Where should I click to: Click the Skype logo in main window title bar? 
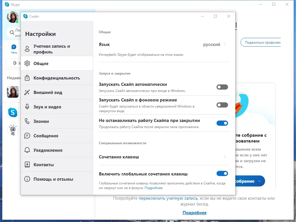7,4
